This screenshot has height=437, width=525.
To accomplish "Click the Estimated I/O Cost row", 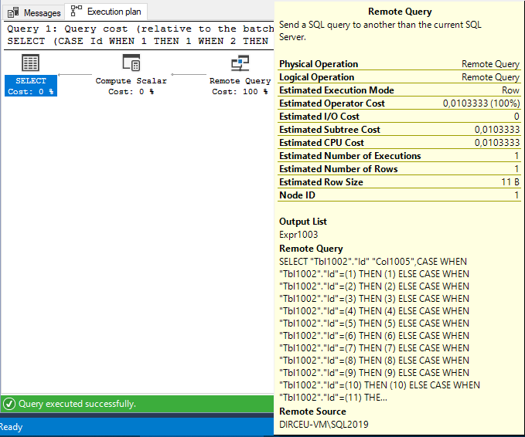I will (399, 117).
